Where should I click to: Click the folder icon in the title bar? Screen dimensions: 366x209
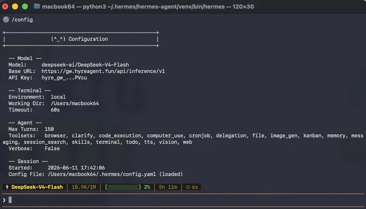point(37,6)
